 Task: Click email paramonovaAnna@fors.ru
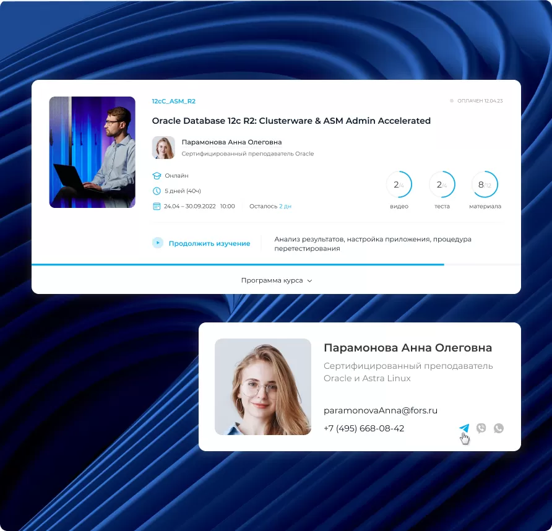(381, 410)
